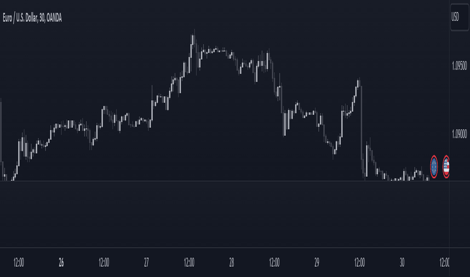
Task: Click the Euro / U.S. Dollar chart title
Action: [32, 18]
